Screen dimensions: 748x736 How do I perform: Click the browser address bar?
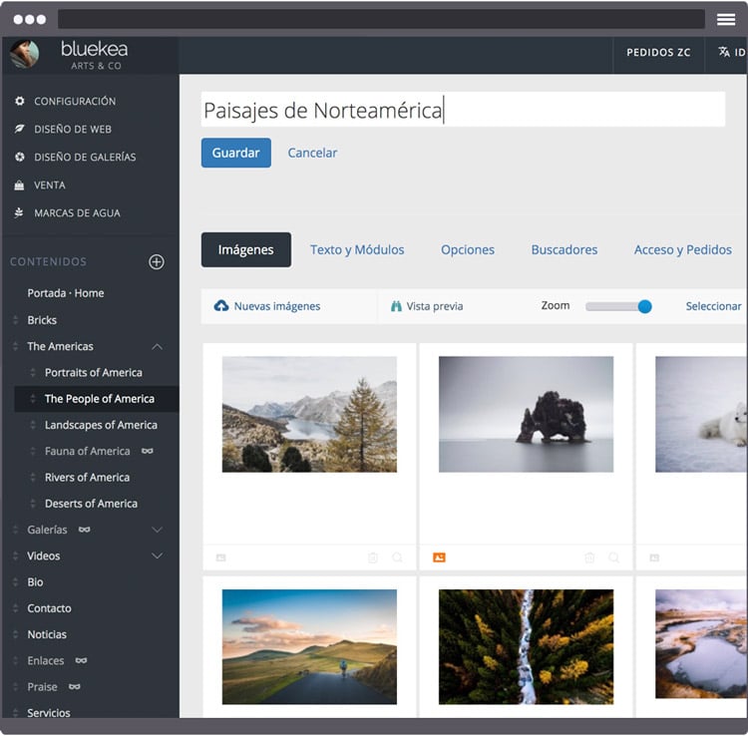point(381,19)
